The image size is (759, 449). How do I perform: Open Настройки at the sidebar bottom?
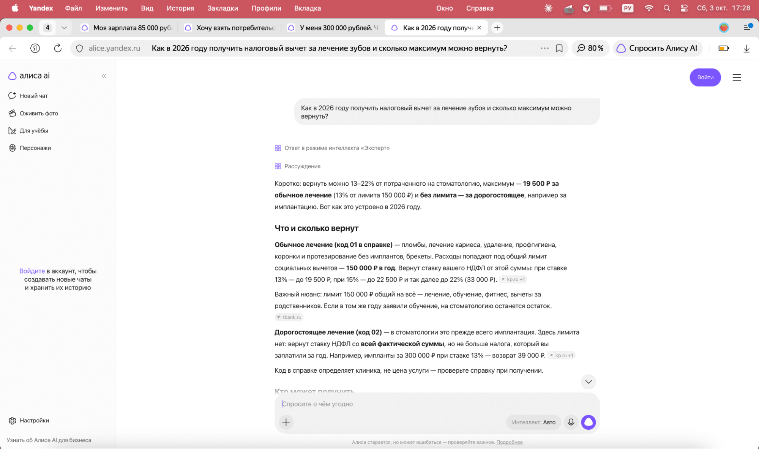tap(28, 421)
